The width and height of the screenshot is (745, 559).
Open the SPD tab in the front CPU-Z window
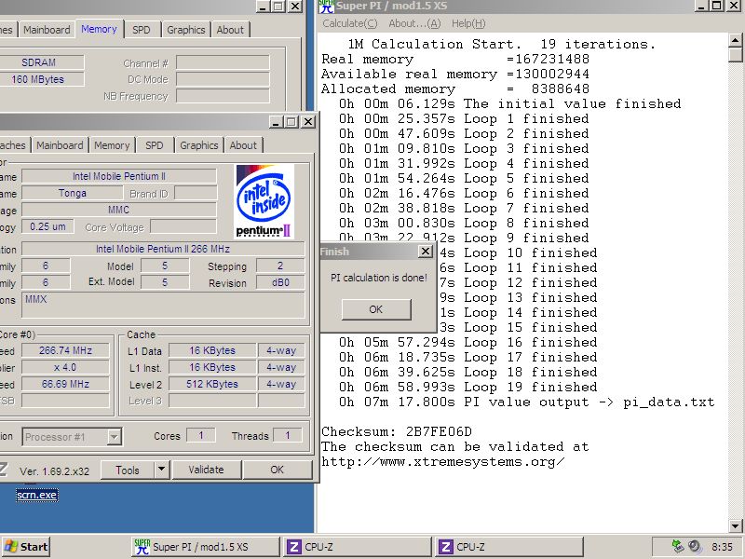154,145
